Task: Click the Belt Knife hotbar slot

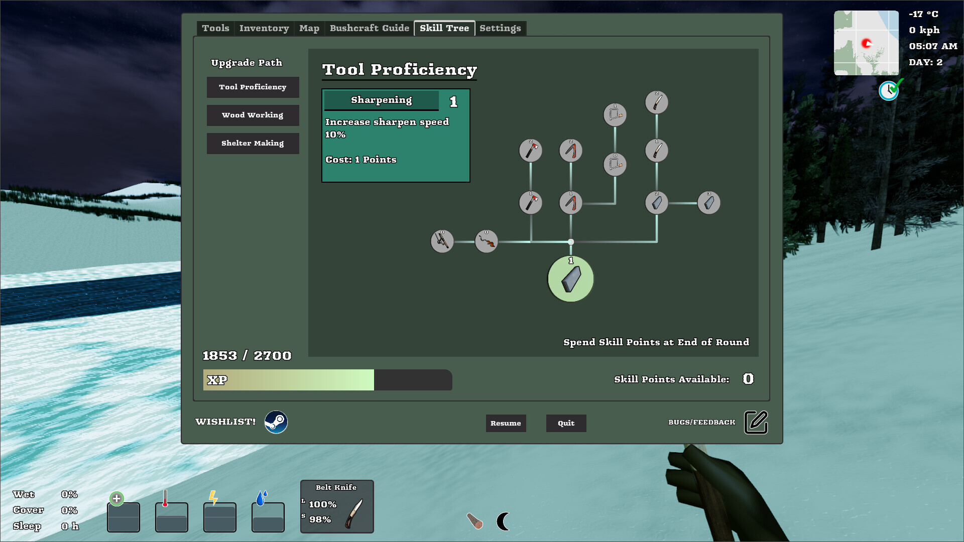Action: 337,507
